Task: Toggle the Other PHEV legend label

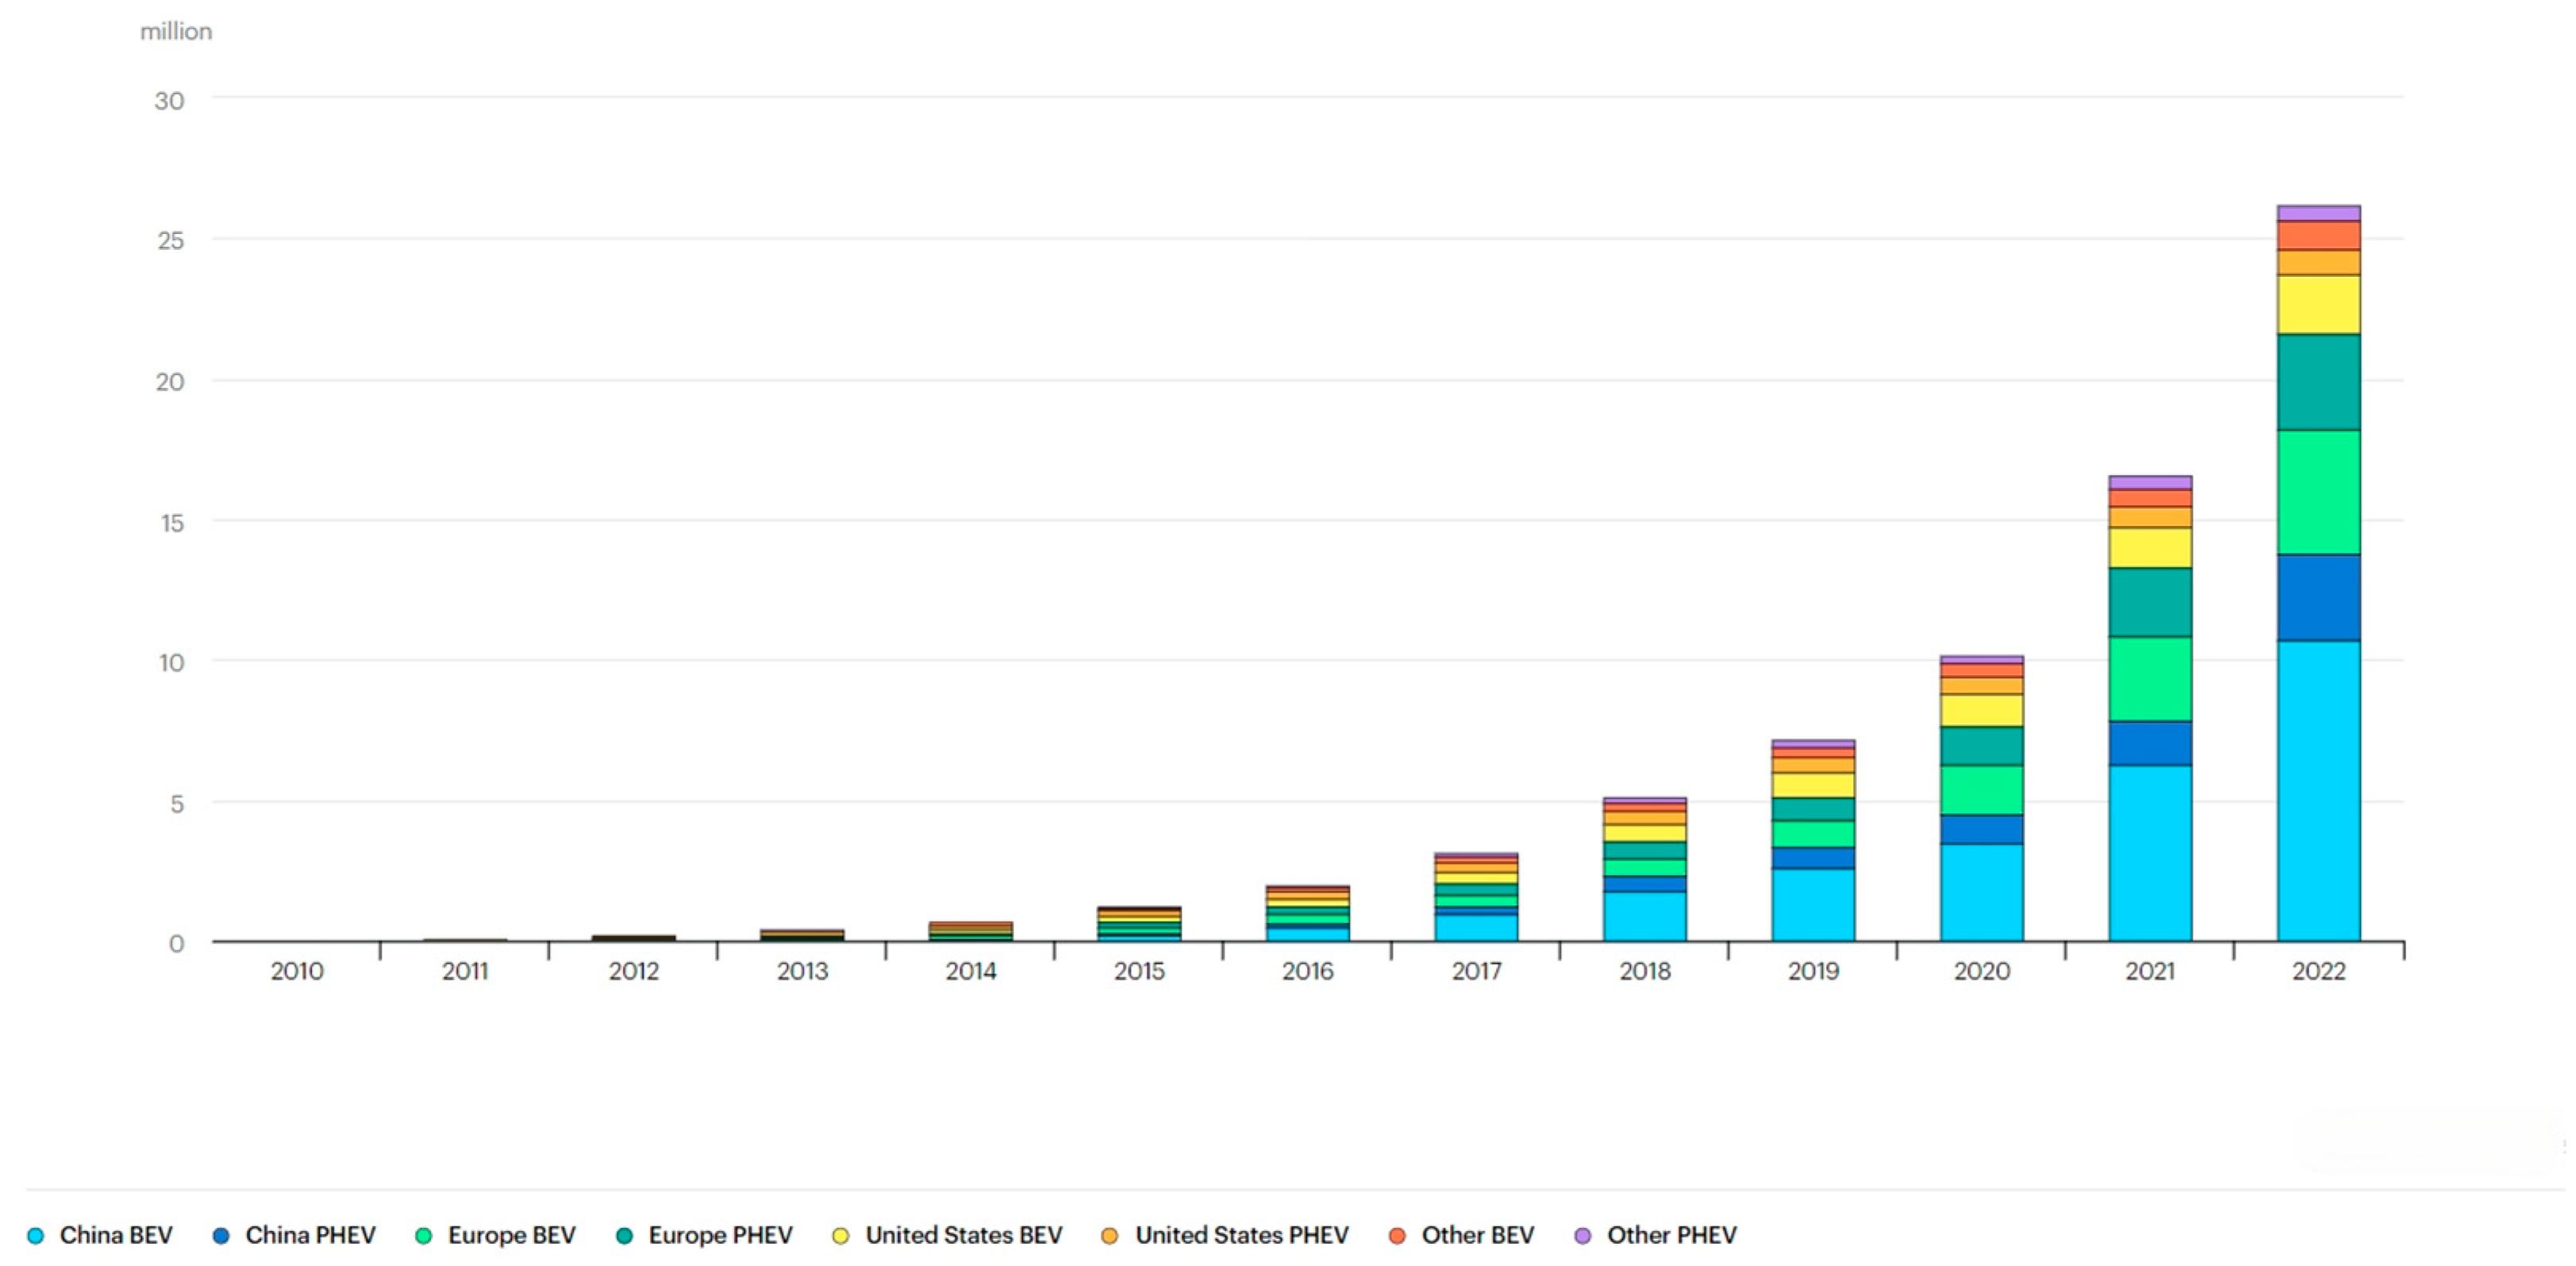Action: point(1671,1235)
